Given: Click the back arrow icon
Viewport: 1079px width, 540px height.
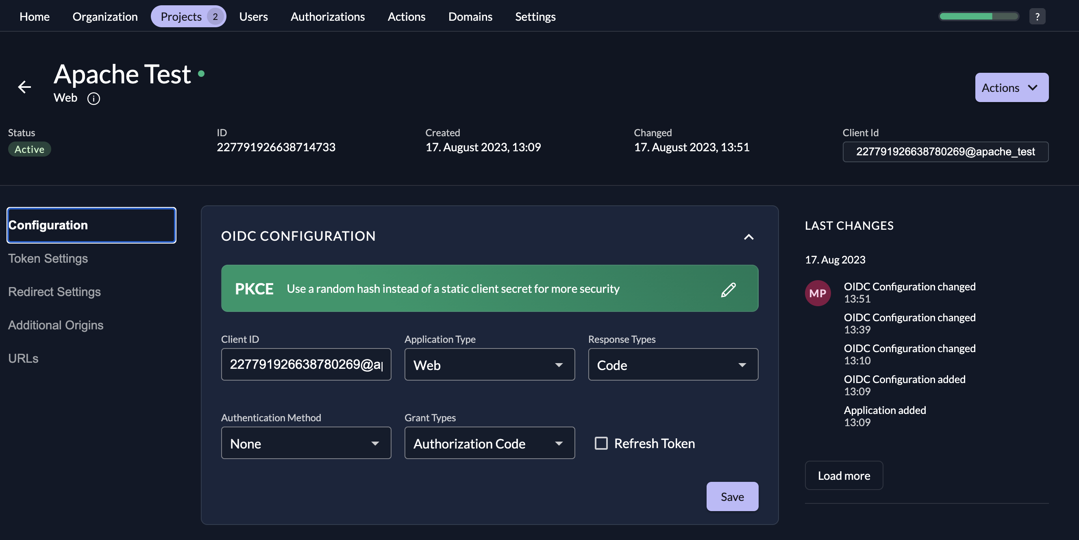Looking at the screenshot, I should tap(25, 87).
